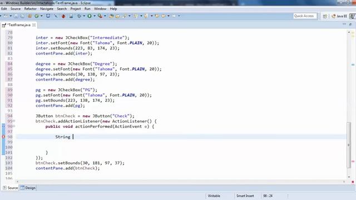Select the TestFrame.java editor tab
The height and width of the screenshot is (200, 356).
coord(18,25)
